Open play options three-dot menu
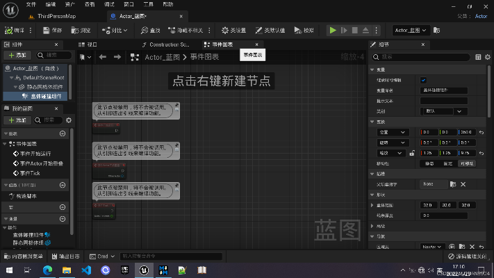This screenshot has height=278, width=494. pyautogui.click(x=376, y=31)
